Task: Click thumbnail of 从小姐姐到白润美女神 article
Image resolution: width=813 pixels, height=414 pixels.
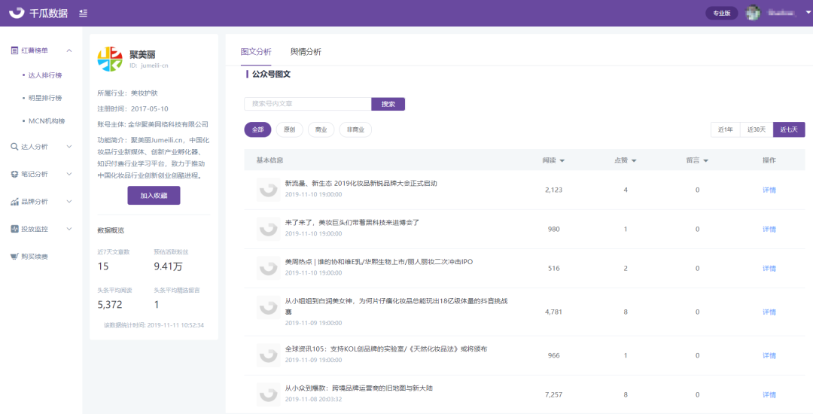Action: click(x=269, y=308)
